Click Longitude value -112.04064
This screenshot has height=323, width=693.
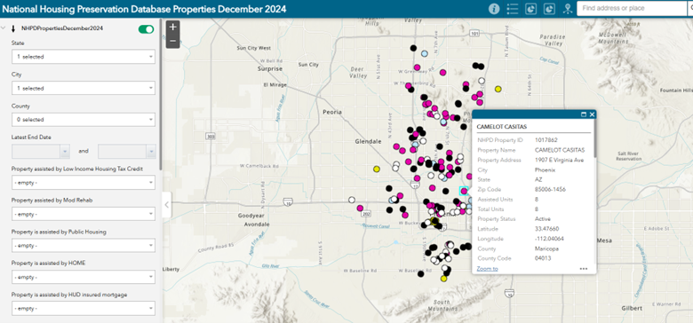pos(549,239)
